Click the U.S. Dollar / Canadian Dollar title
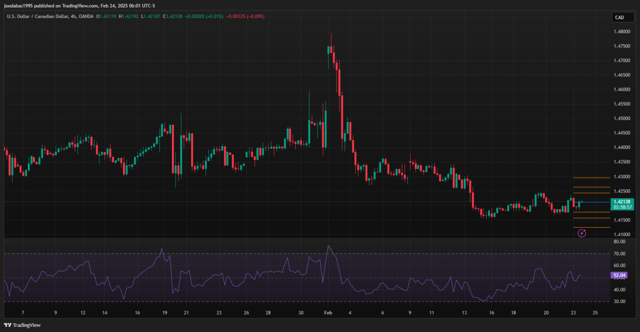Screen dimensions: 640x332 38,16
